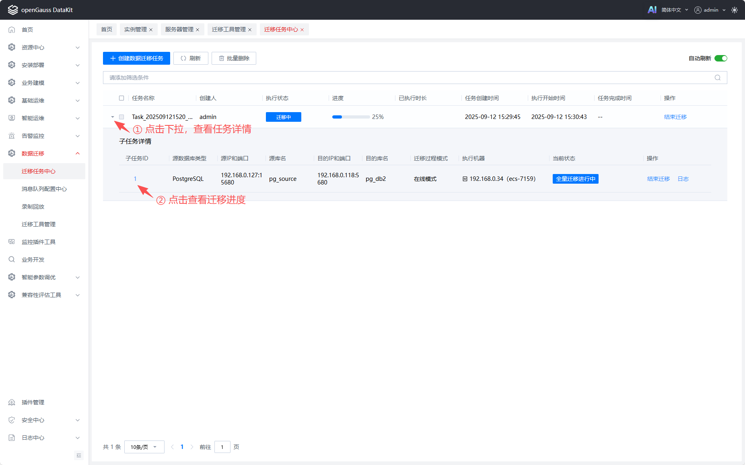The height and width of the screenshot is (465, 745).
Task: Tick the checkbox for the Task_202509121520 row
Action: click(121, 117)
